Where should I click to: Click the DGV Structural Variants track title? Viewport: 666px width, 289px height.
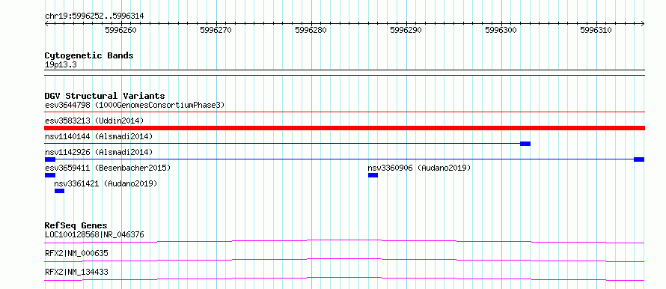pyautogui.click(x=105, y=96)
